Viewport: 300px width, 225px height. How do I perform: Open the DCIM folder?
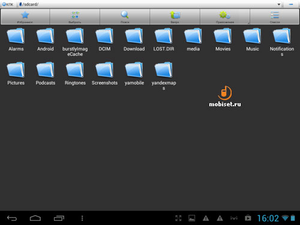[104, 40]
